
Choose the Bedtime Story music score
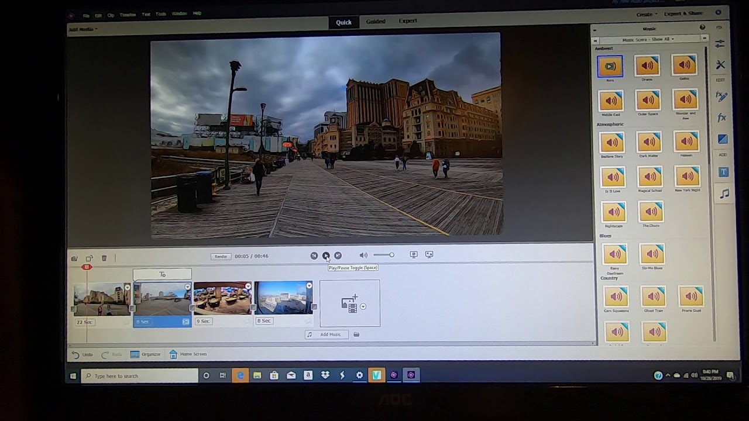click(611, 142)
